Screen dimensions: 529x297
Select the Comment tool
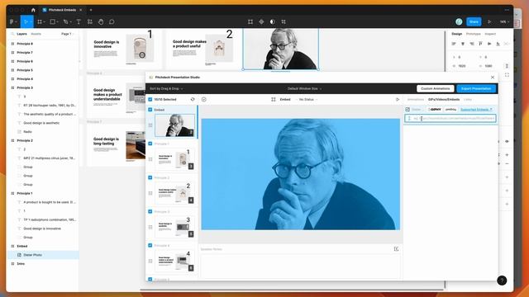tap(112, 22)
